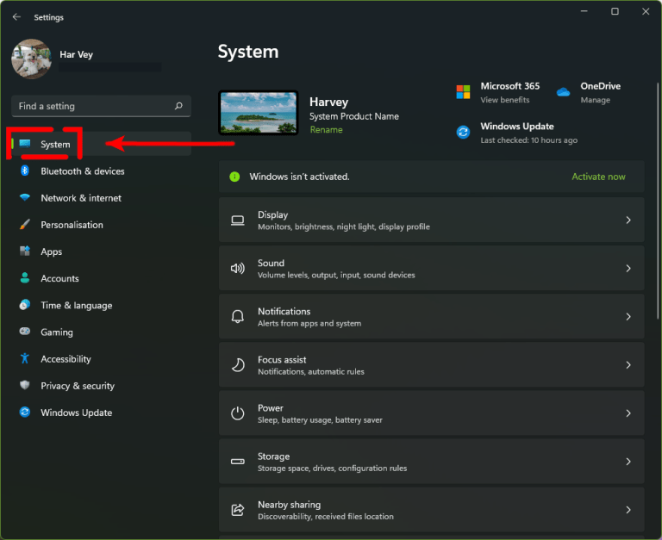Image resolution: width=662 pixels, height=540 pixels.
Task: Click the Accessibility figure icon
Action: tap(25, 358)
